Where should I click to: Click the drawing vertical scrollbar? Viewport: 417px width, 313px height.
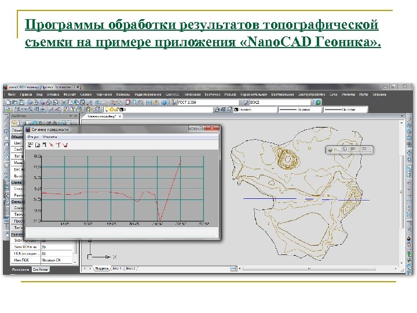tap(401, 192)
